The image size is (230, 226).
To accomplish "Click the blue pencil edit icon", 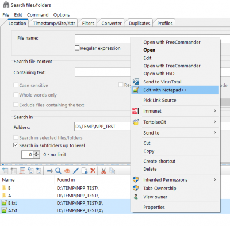I will pos(76,171).
